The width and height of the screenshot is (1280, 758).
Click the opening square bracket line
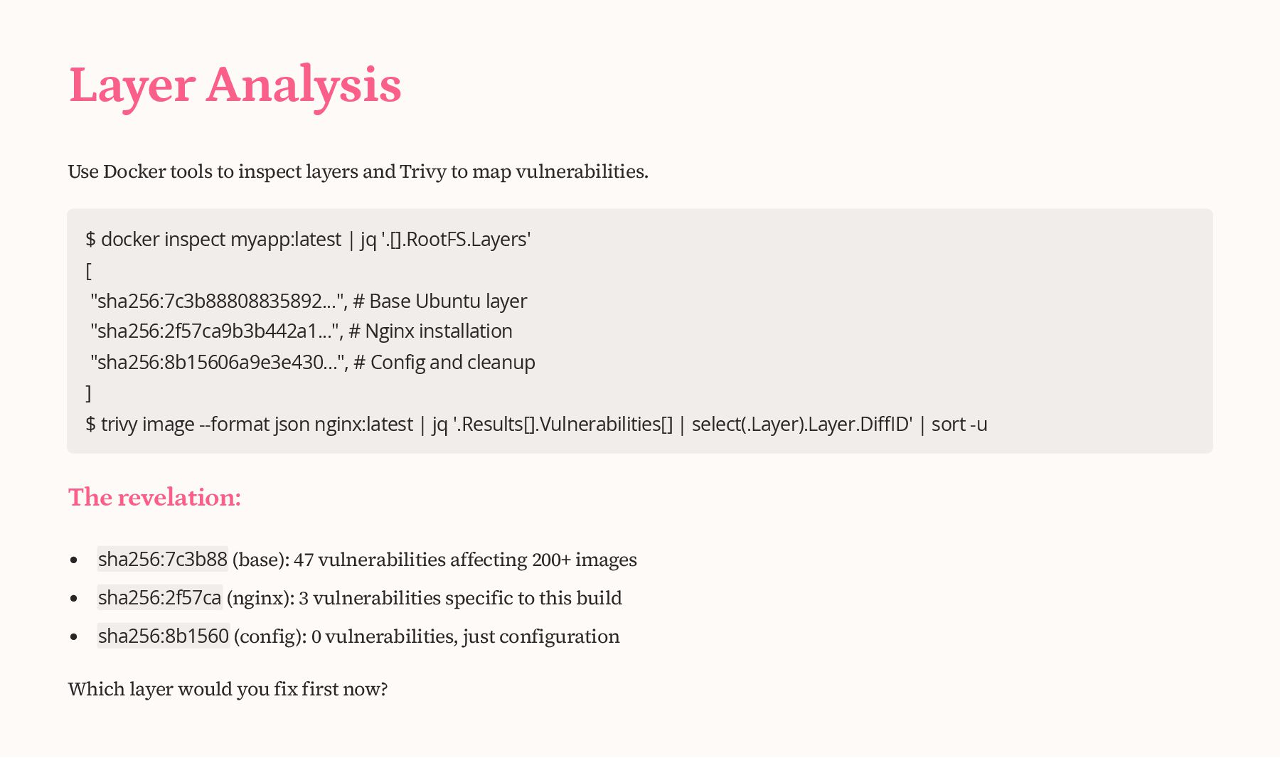tap(89, 271)
